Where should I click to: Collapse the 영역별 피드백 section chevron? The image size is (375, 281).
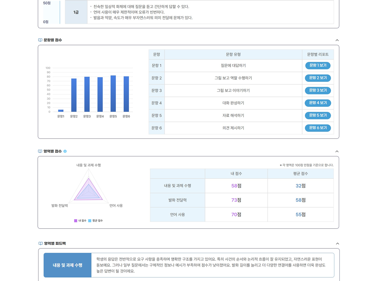338,244
